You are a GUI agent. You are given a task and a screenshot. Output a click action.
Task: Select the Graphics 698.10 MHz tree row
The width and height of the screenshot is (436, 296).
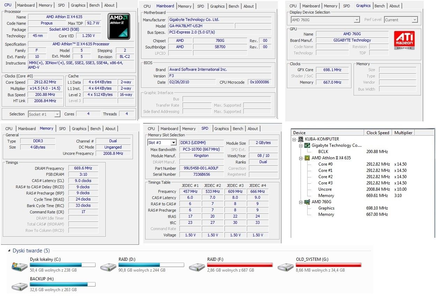326,208
